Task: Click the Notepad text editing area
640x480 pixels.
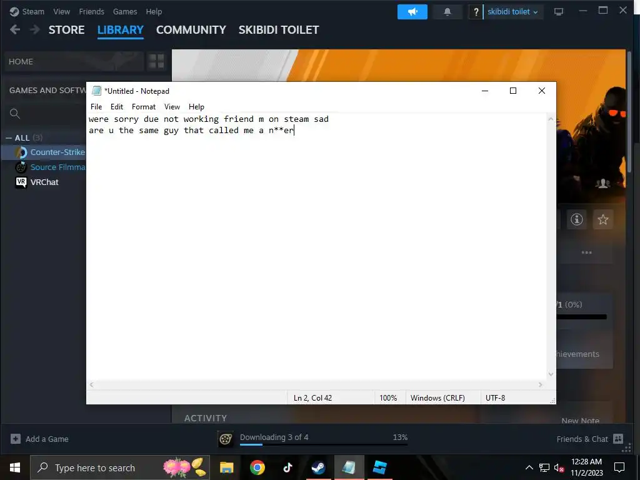Action: coord(316,246)
